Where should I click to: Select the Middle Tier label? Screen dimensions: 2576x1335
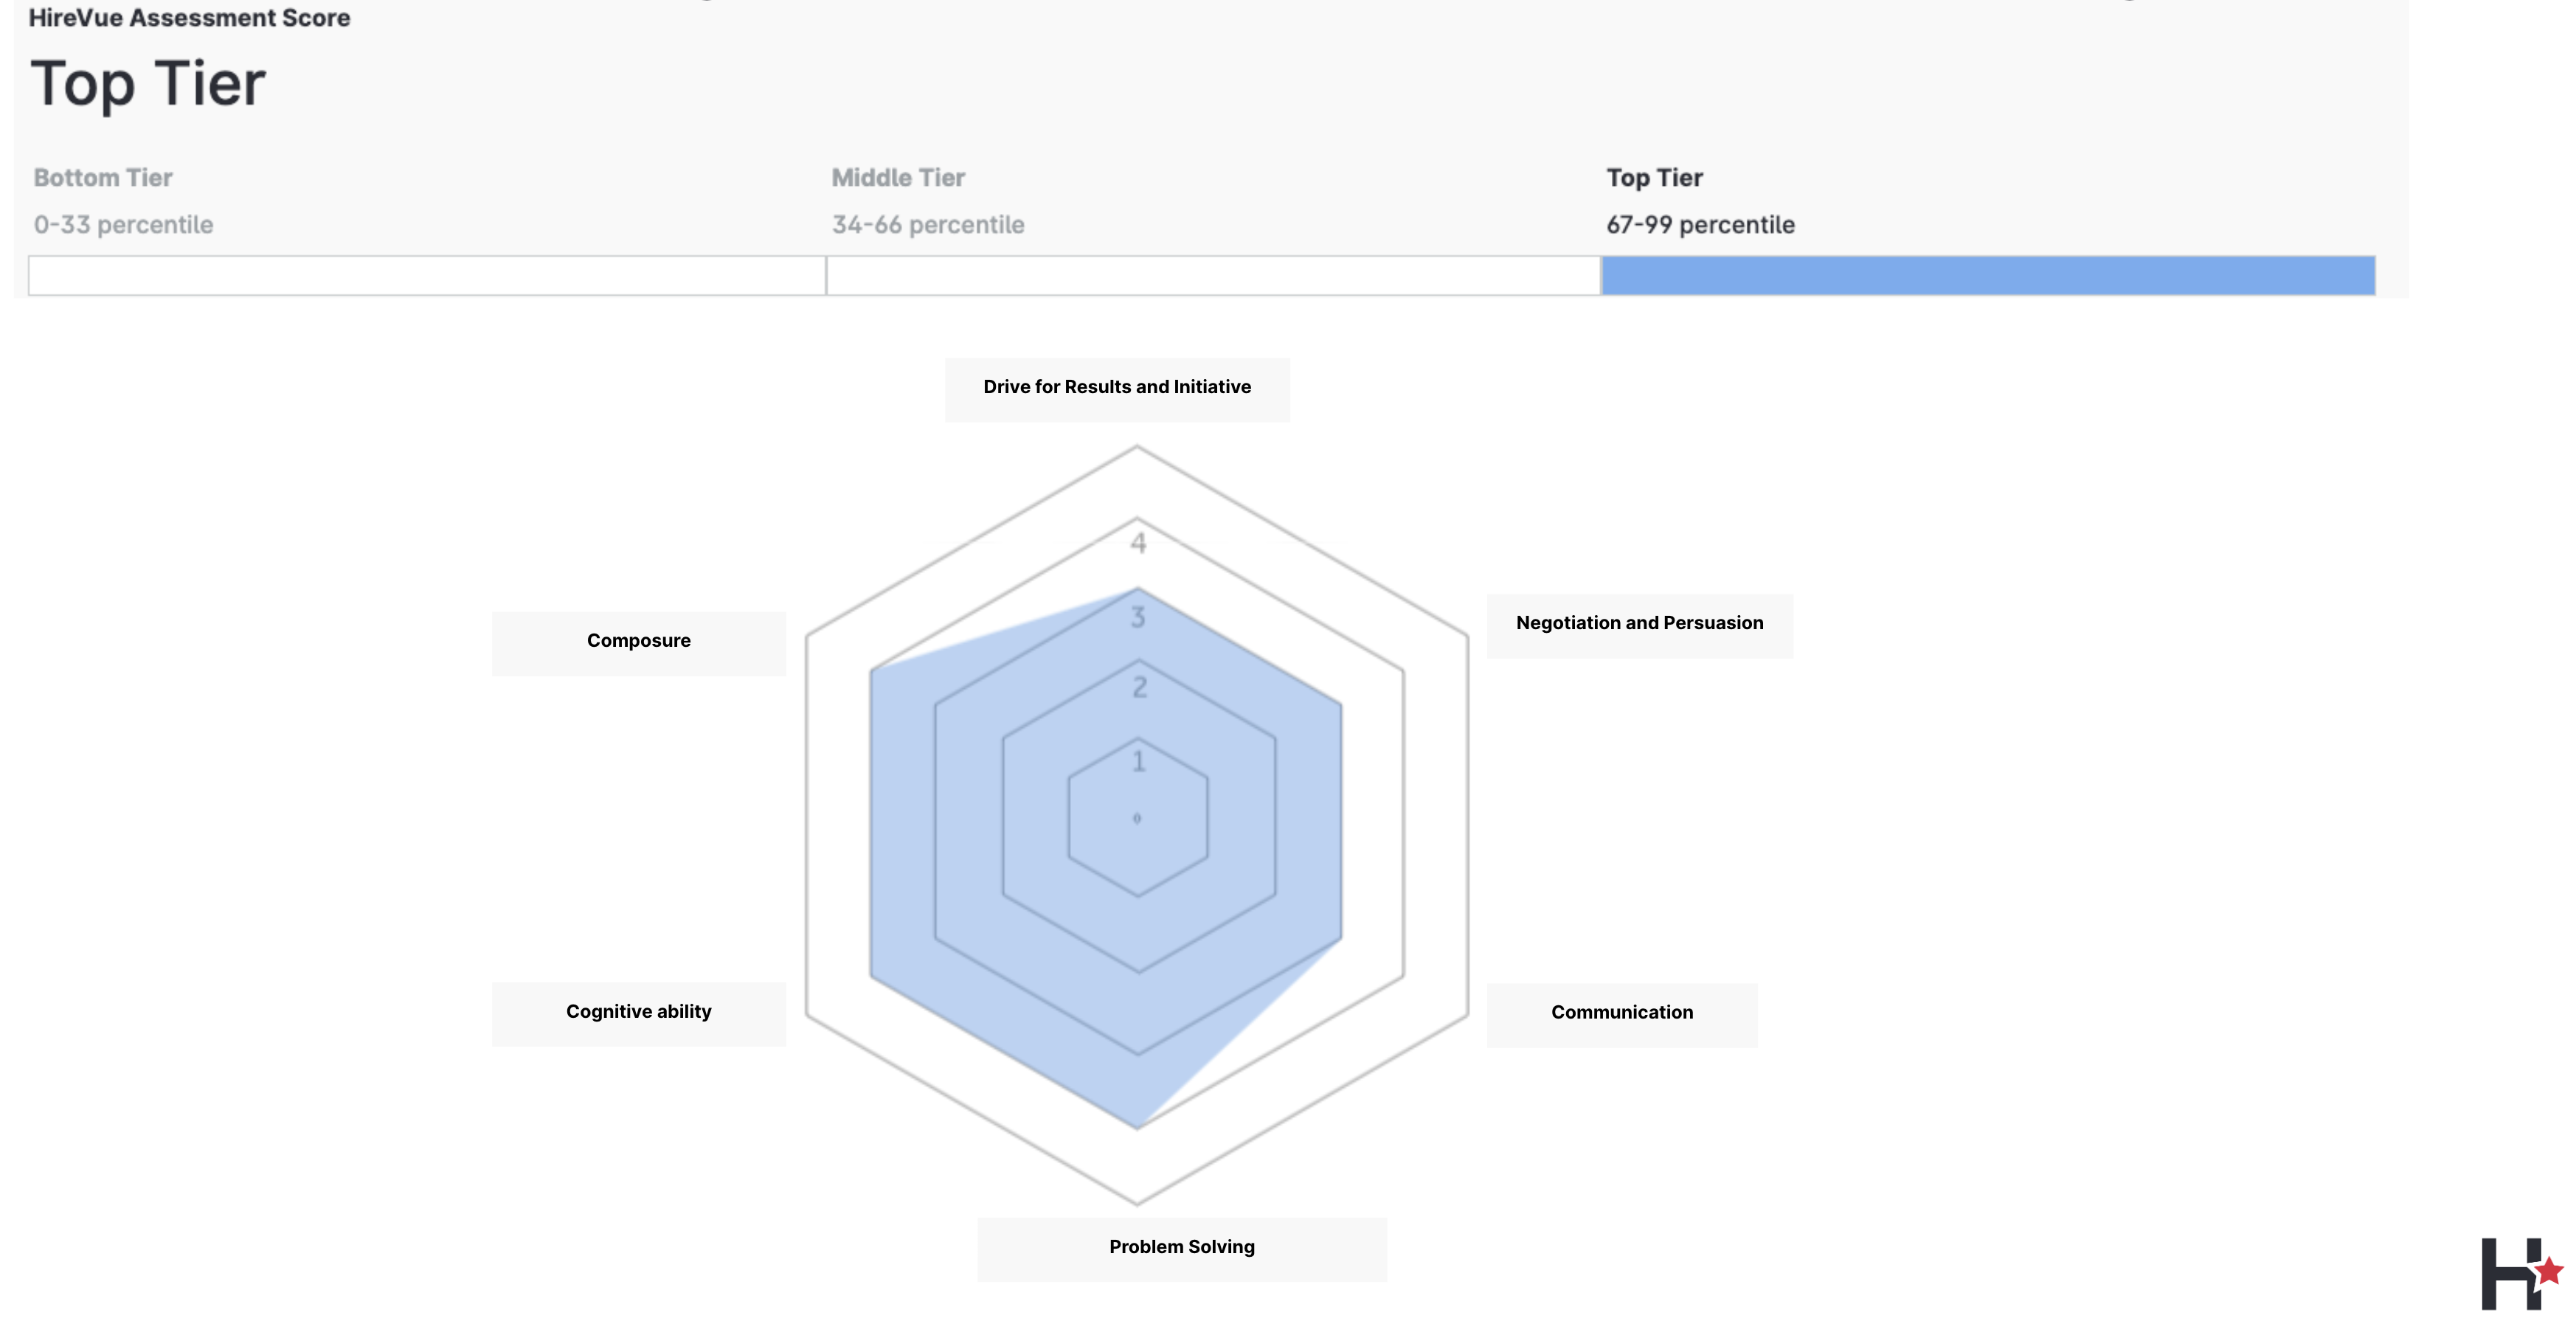point(897,178)
